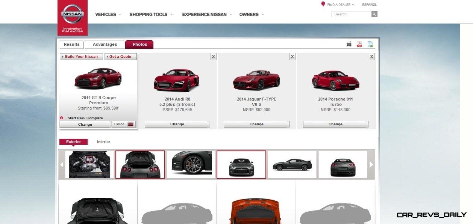Click the red Jaguar F-TYPE image

tap(256, 80)
